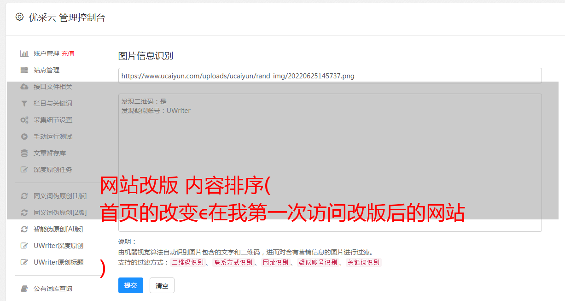Click the gears icon beside 采集细节设置
The image size is (565, 301).
24,120
